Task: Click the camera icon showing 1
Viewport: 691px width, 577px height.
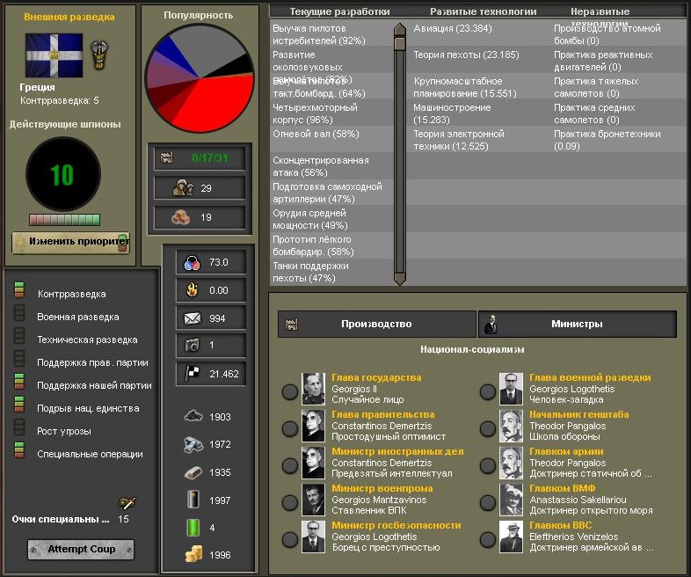Action: (191, 346)
